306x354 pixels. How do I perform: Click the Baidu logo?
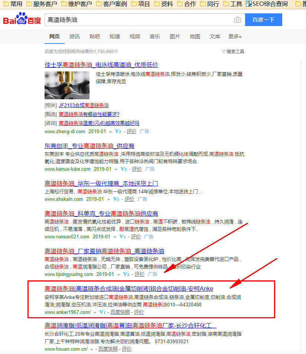(x=22, y=19)
